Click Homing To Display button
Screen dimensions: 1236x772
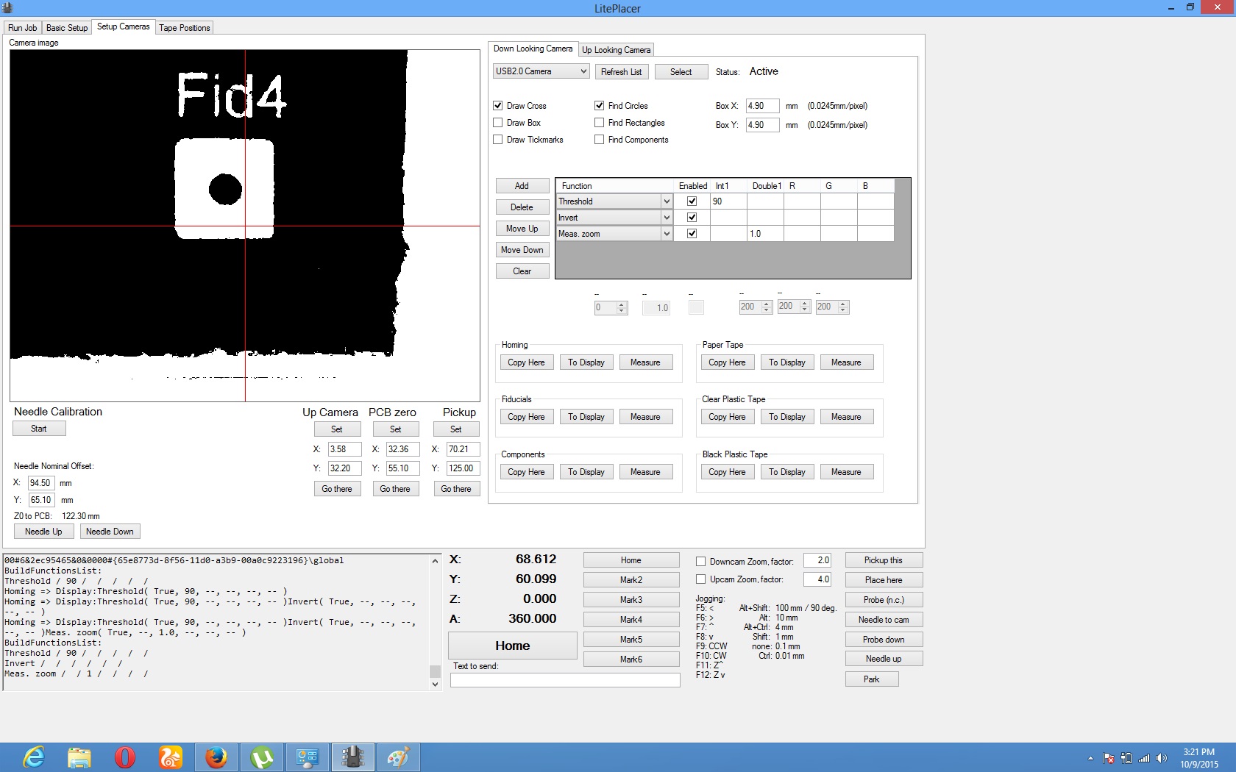click(x=586, y=362)
